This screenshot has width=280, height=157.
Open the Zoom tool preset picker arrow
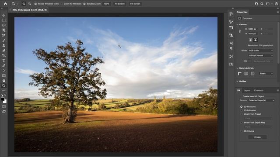pos(17,4)
